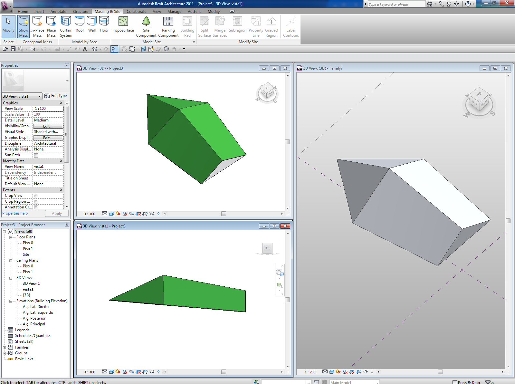Expand the Families tree node
The height and width of the screenshot is (384, 515).
pos(5,348)
